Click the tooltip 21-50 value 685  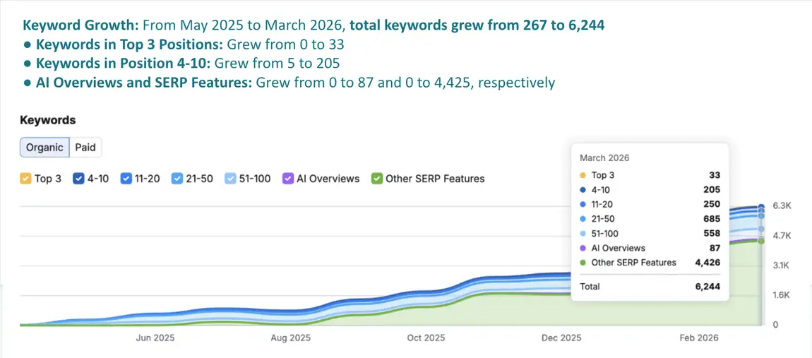[712, 219]
